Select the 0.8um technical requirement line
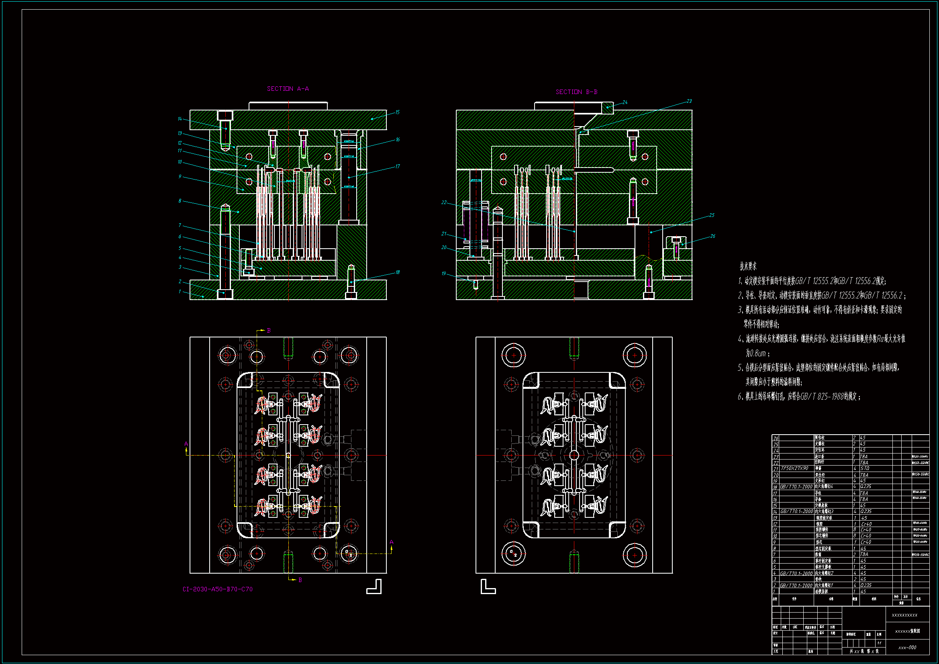 [757, 353]
